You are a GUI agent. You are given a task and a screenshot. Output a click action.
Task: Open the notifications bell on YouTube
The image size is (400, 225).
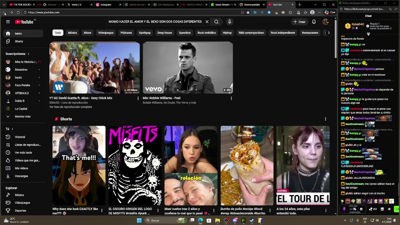[x=314, y=22]
